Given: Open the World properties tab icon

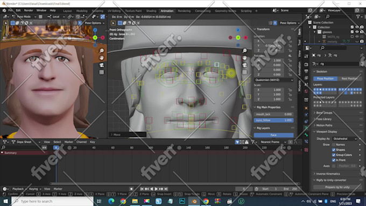Looking at the screenshot, I should coord(306,91).
